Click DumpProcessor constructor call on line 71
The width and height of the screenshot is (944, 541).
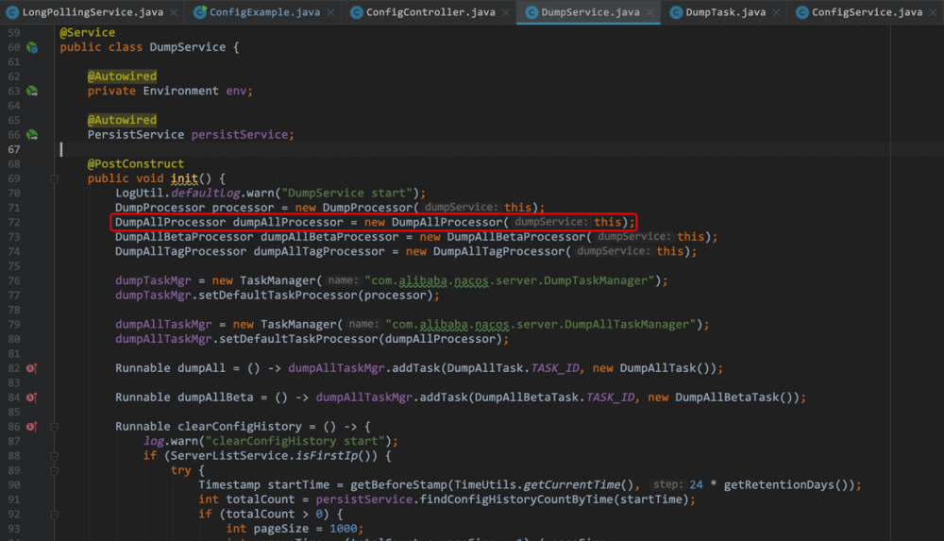pos(367,208)
